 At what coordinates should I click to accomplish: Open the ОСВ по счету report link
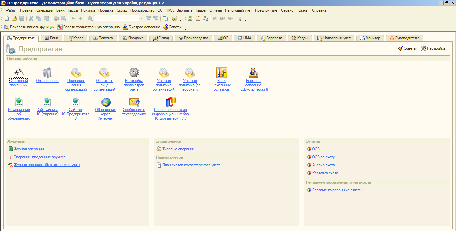323,157
